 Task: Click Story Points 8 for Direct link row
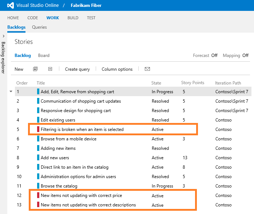(184, 167)
